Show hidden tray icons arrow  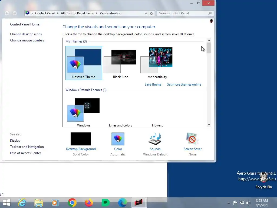pyautogui.click(x=229, y=203)
